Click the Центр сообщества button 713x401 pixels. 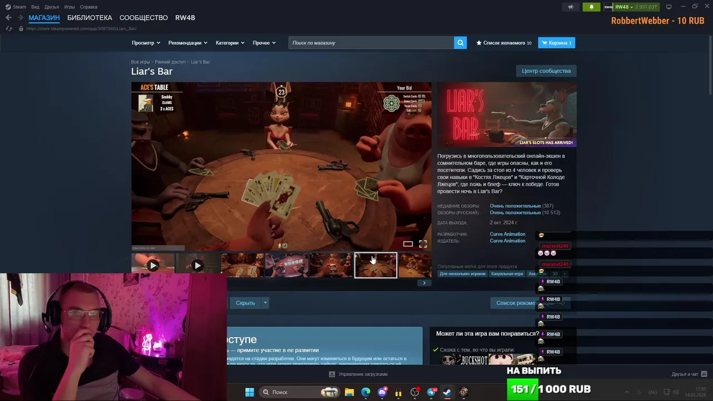[546, 71]
